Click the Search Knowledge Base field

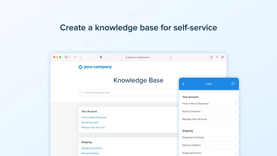[x=128, y=93]
